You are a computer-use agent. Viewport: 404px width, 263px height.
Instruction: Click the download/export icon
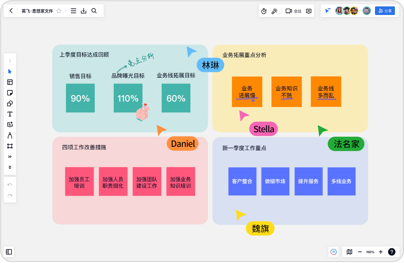pos(83,11)
